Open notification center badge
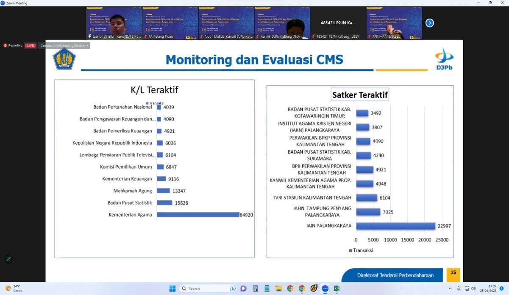 click(x=501, y=289)
